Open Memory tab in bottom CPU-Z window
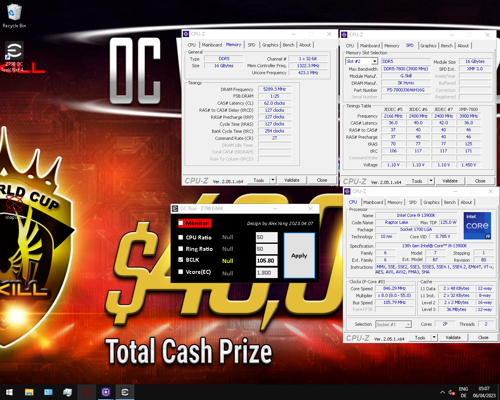This screenshot has height=400, width=500. (x=395, y=202)
